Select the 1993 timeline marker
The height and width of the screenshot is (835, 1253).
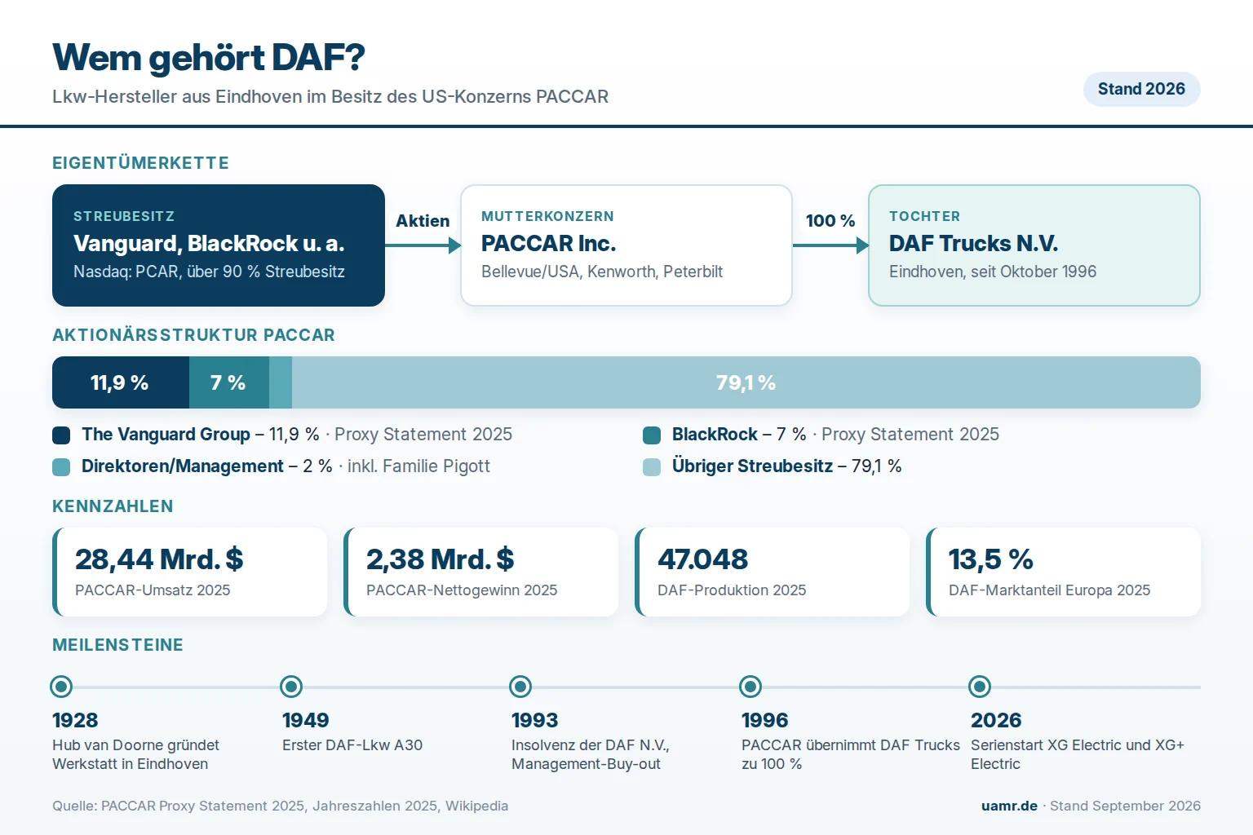coord(520,687)
